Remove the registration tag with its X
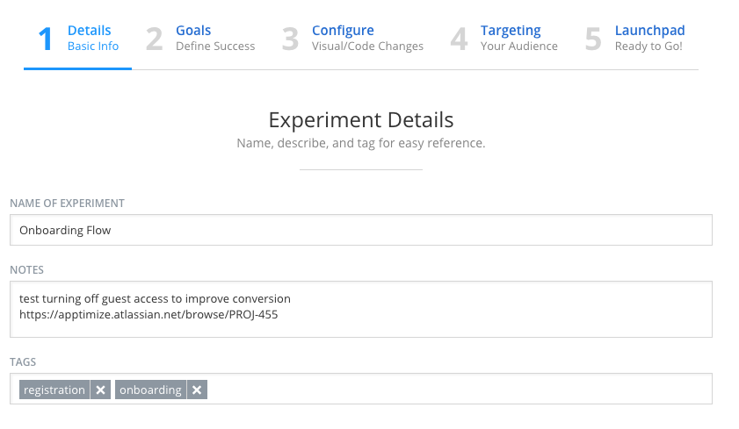Screen dimensions: 739x429 coord(100,390)
